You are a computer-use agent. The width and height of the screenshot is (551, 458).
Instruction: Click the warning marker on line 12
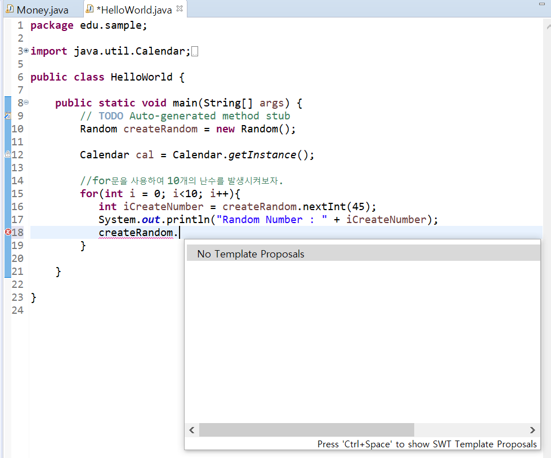click(x=7, y=155)
